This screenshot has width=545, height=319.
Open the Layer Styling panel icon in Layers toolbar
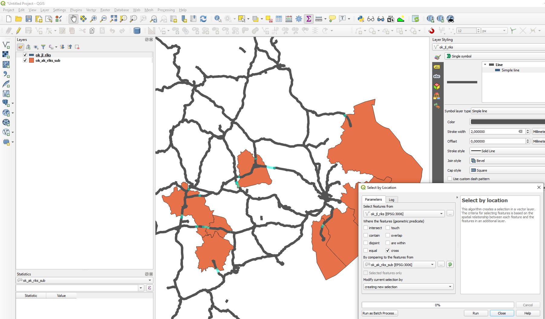pos(20,47)
